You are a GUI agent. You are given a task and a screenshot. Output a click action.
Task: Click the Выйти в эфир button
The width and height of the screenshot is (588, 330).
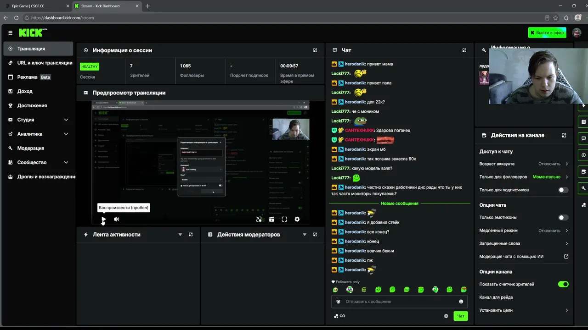pyautogui.click(x=547, y=33)
